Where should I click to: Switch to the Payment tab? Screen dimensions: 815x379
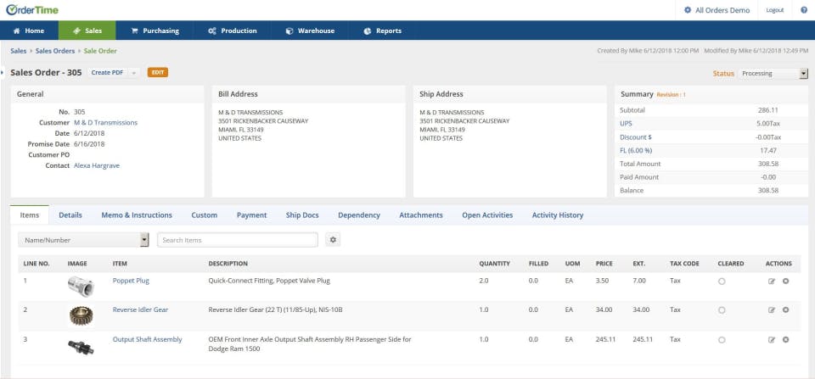(251, 215)
